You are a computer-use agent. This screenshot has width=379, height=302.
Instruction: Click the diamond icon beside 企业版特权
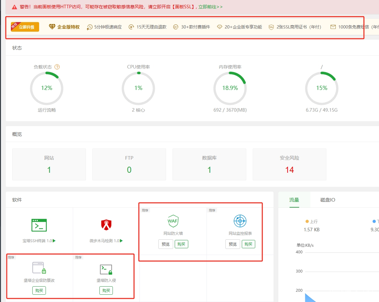coord(52,27)
